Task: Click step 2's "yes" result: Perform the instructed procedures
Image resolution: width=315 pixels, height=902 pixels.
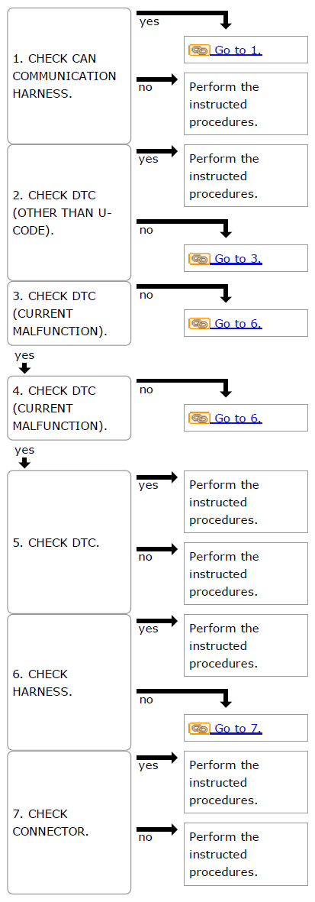Action: (x=246, y=176)
